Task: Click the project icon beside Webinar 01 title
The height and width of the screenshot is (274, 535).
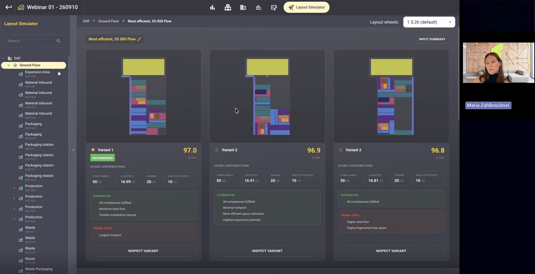Action: pos(21,7)
